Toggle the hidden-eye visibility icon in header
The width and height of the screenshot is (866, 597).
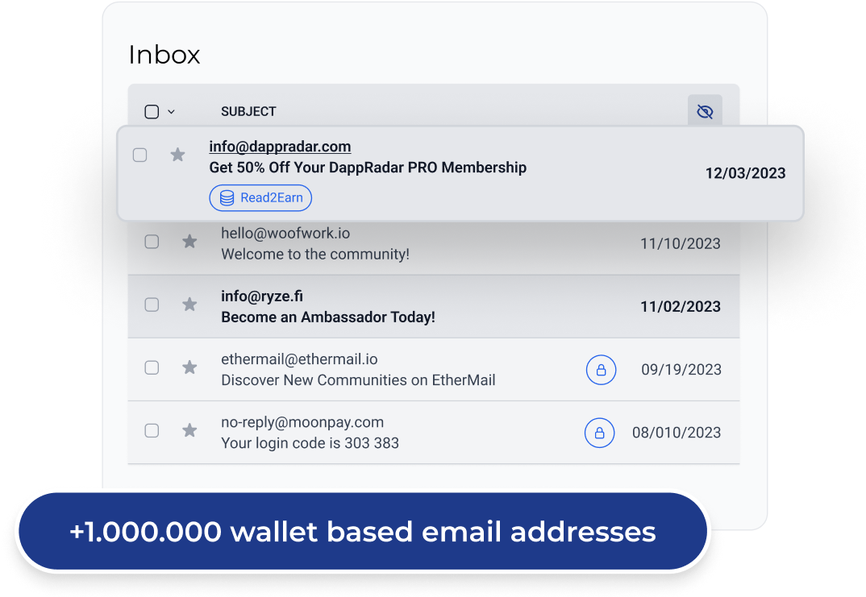705,111
